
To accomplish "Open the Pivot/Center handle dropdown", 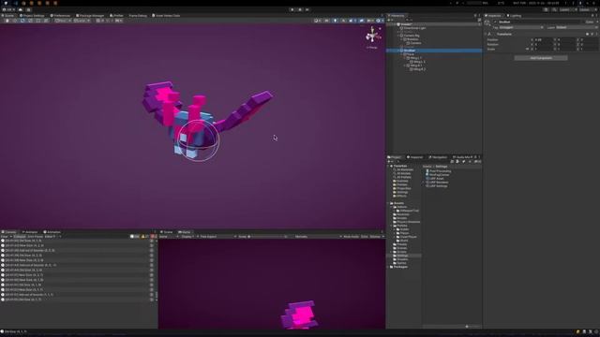I will point(63,21).
